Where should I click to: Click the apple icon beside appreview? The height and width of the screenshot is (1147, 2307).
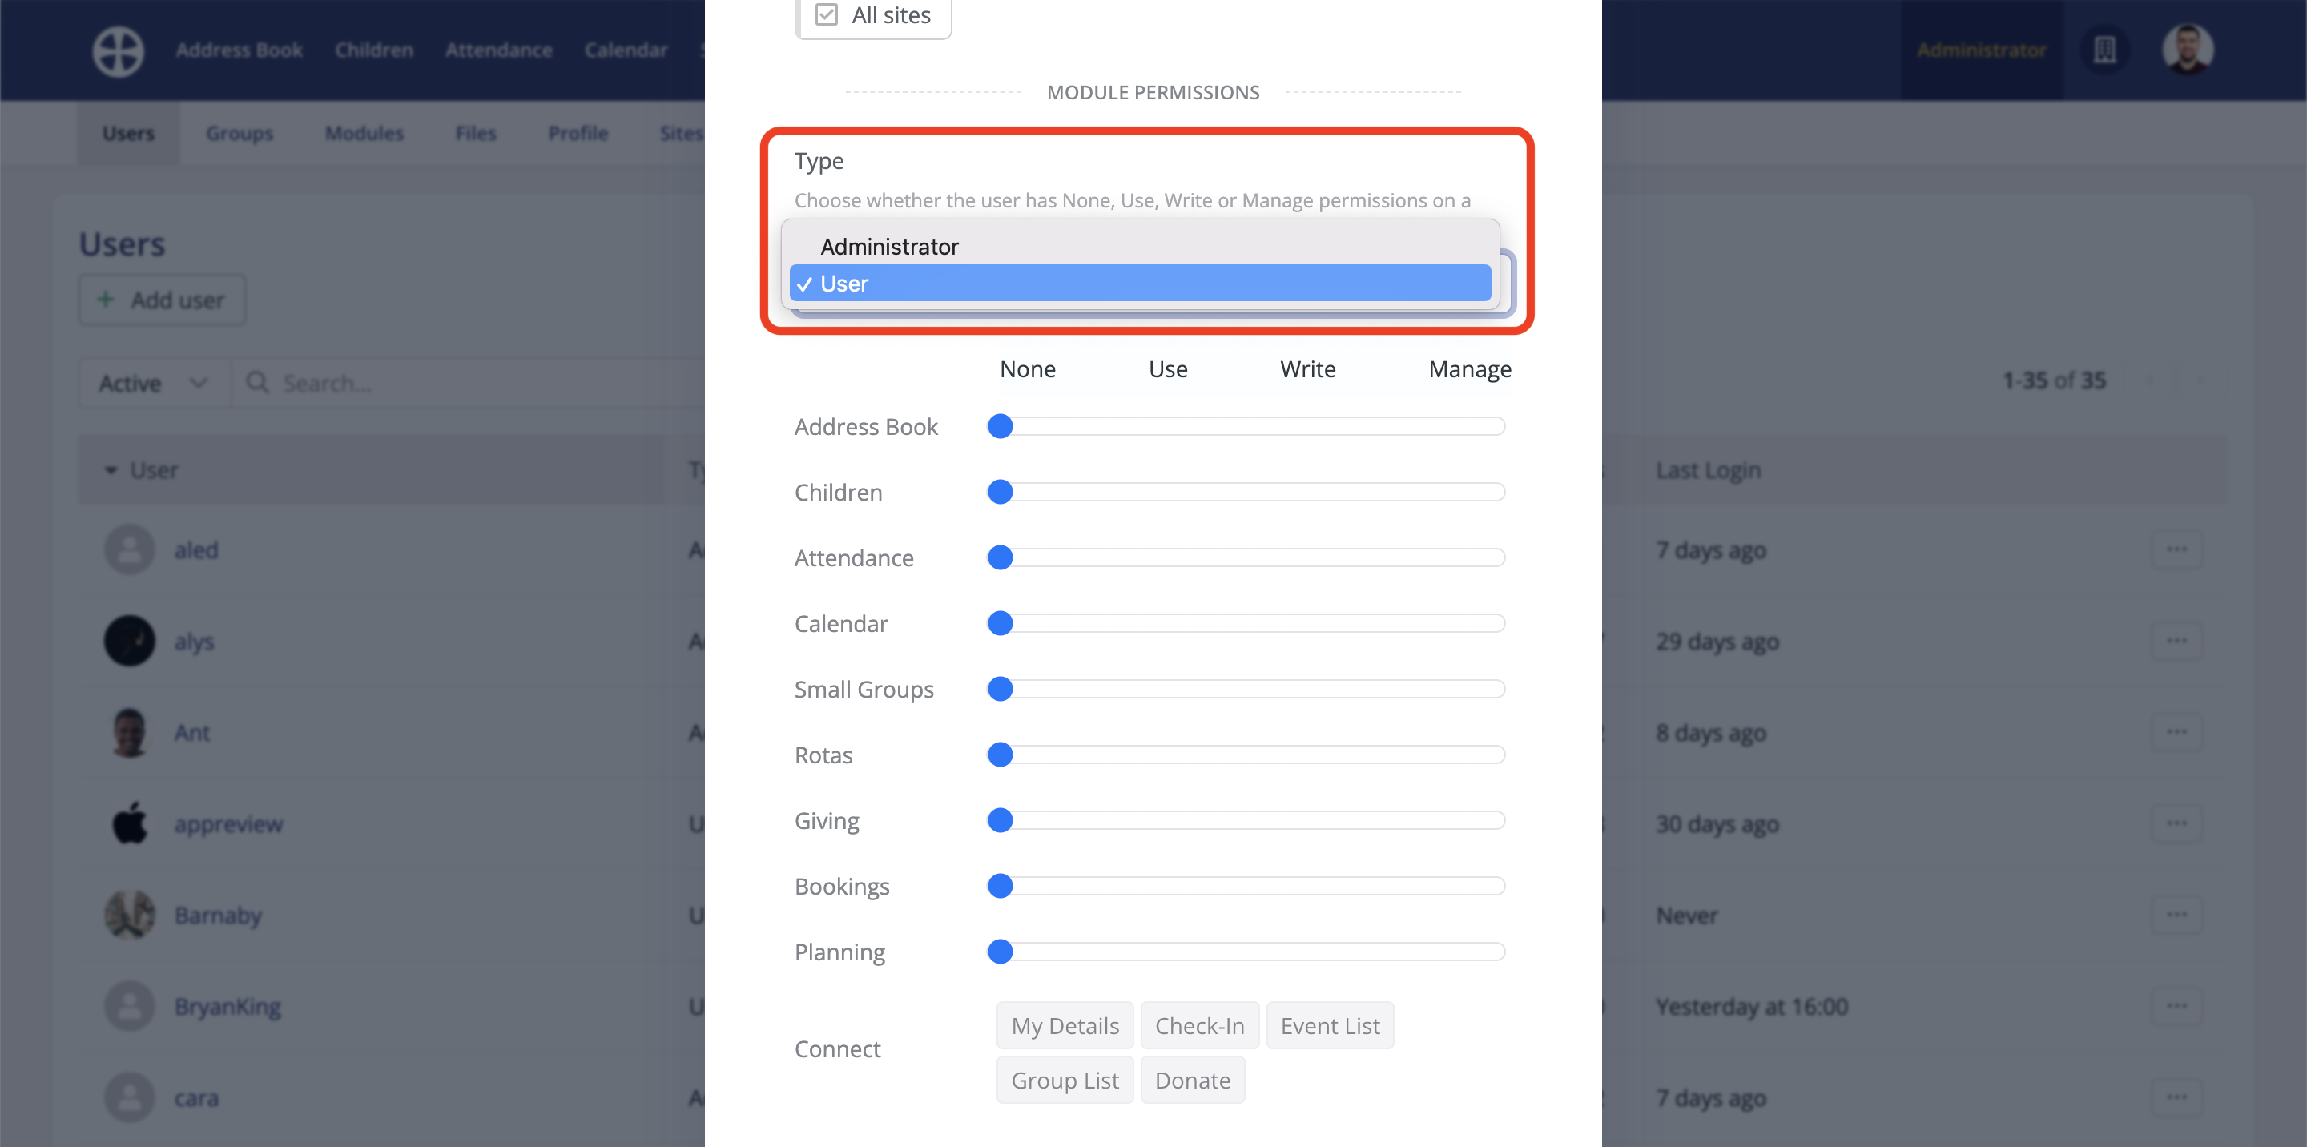128,823
